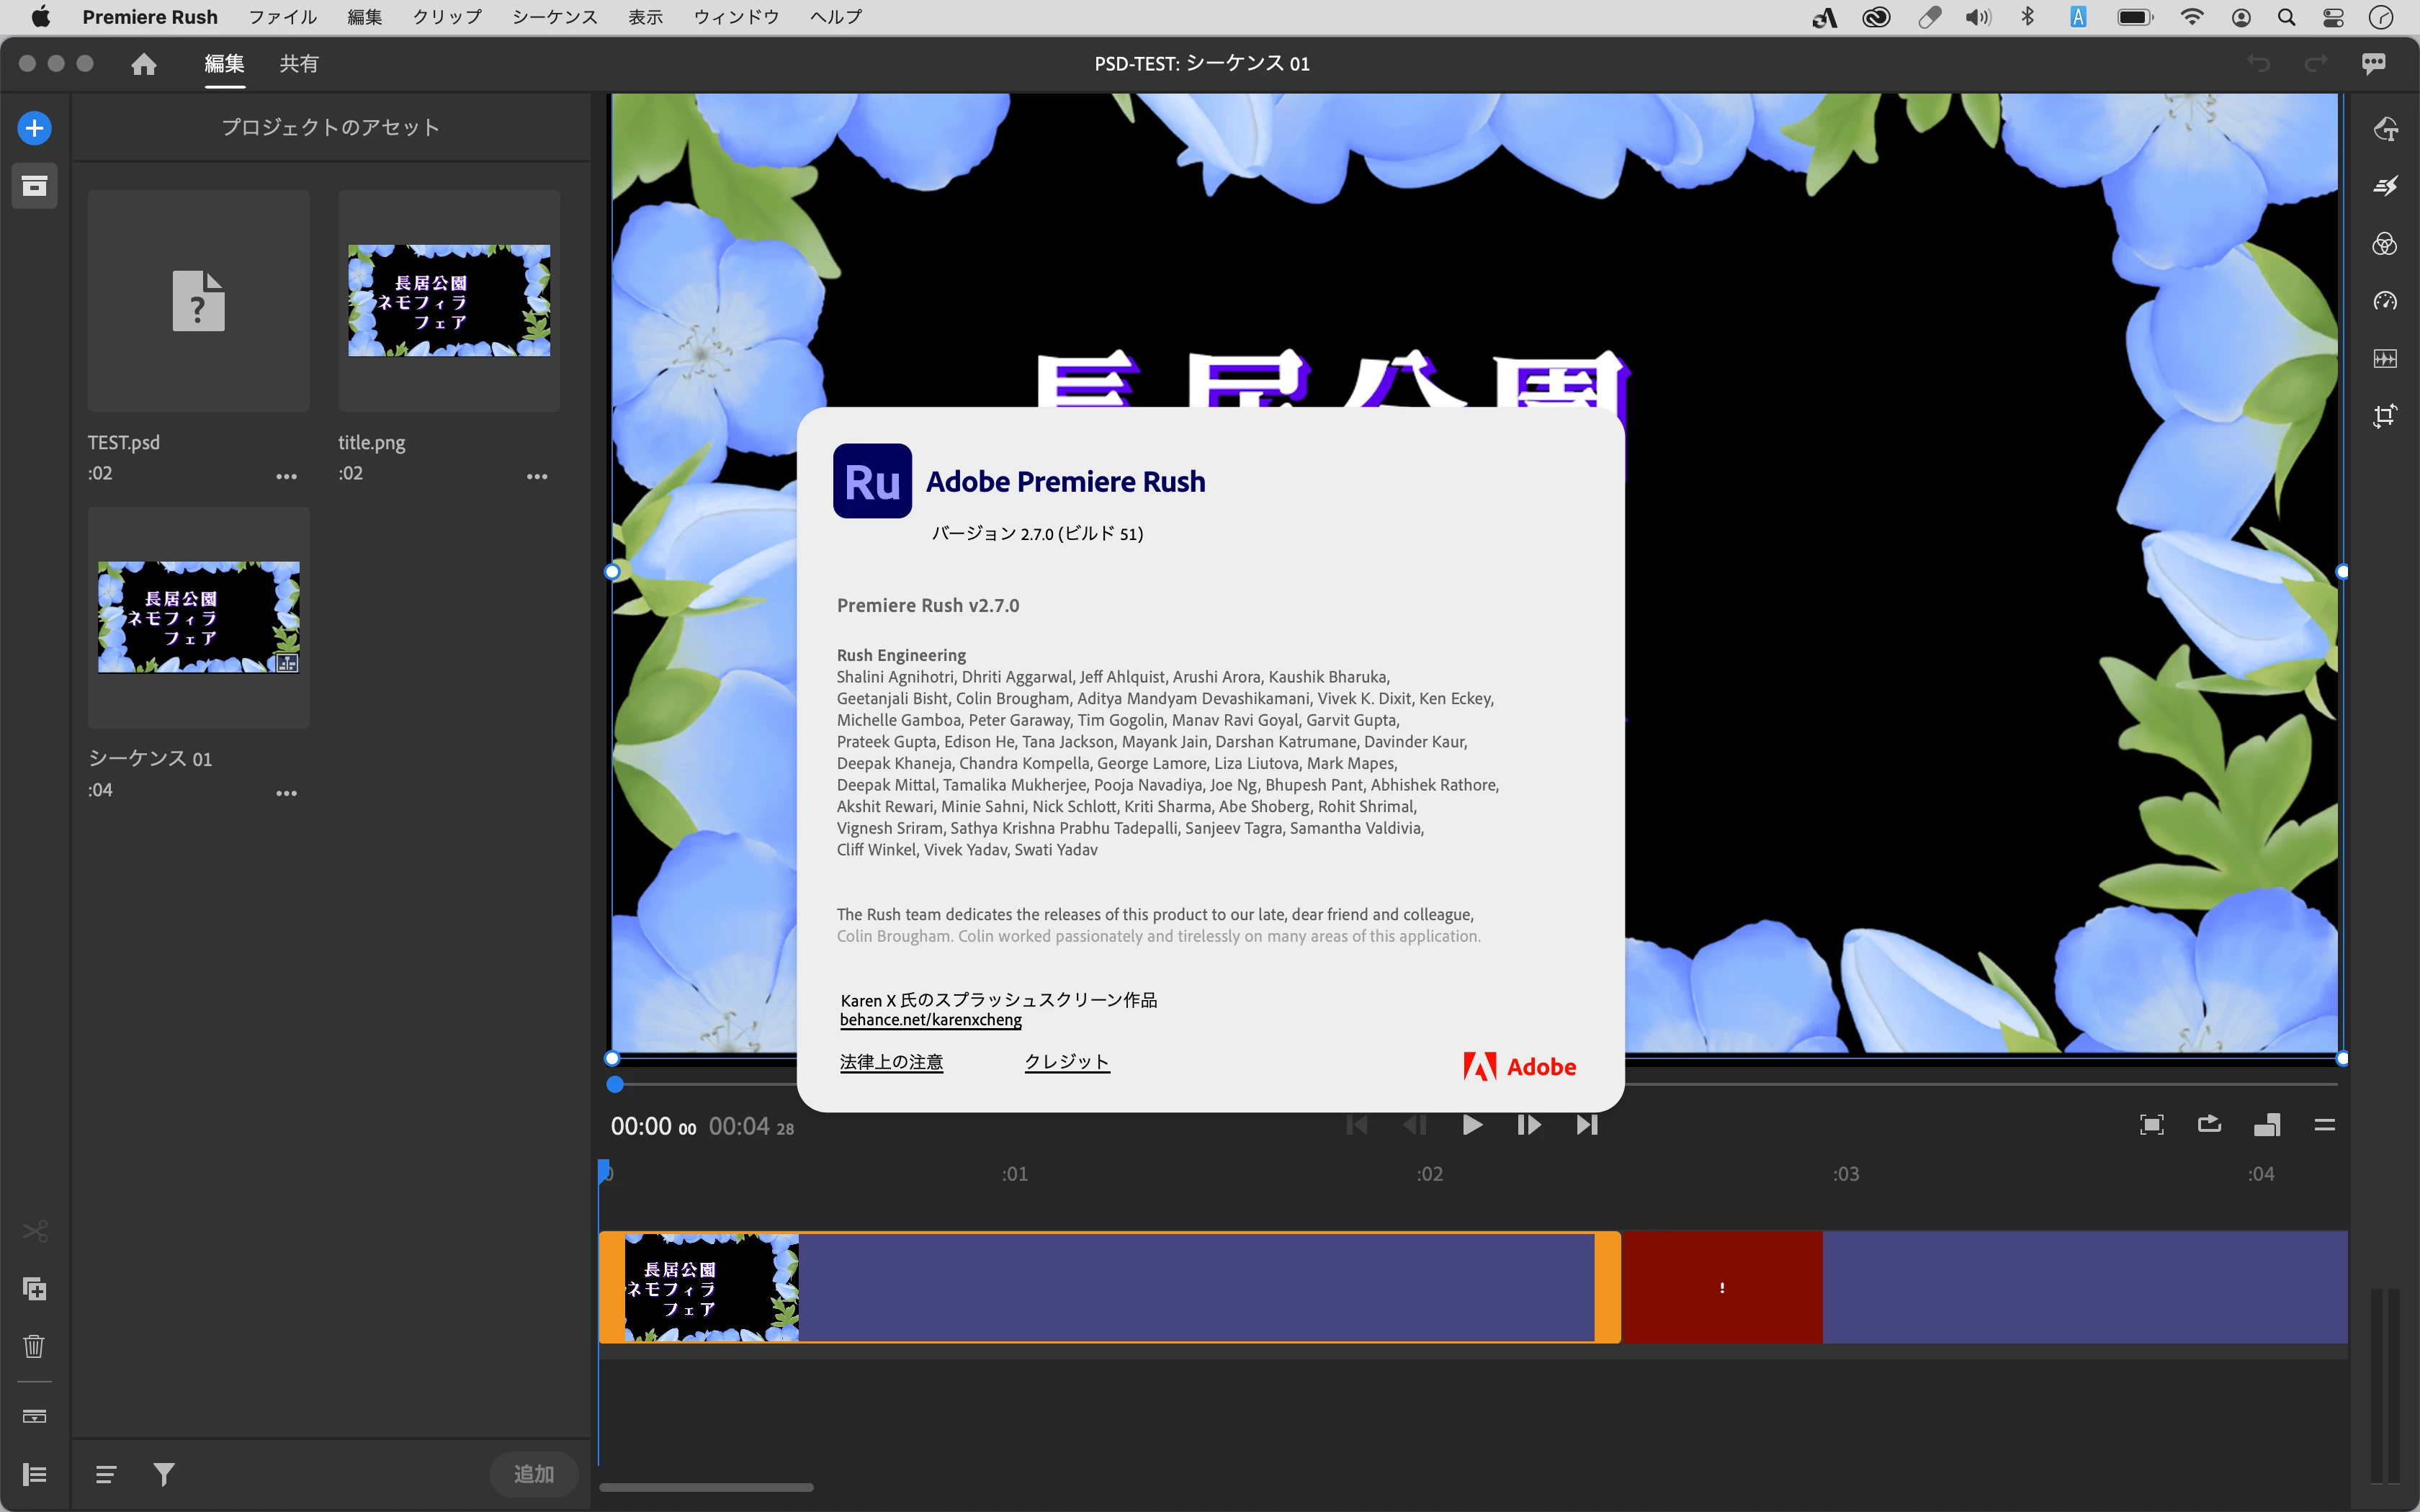The image size is (2420, 1512).
Task: Open options menu for シーケンス 01
Action: [286, 793]
